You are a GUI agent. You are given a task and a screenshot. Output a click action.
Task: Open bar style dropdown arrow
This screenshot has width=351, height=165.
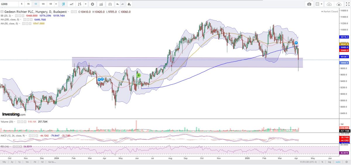pyautogui.click(x=85, y=4)
